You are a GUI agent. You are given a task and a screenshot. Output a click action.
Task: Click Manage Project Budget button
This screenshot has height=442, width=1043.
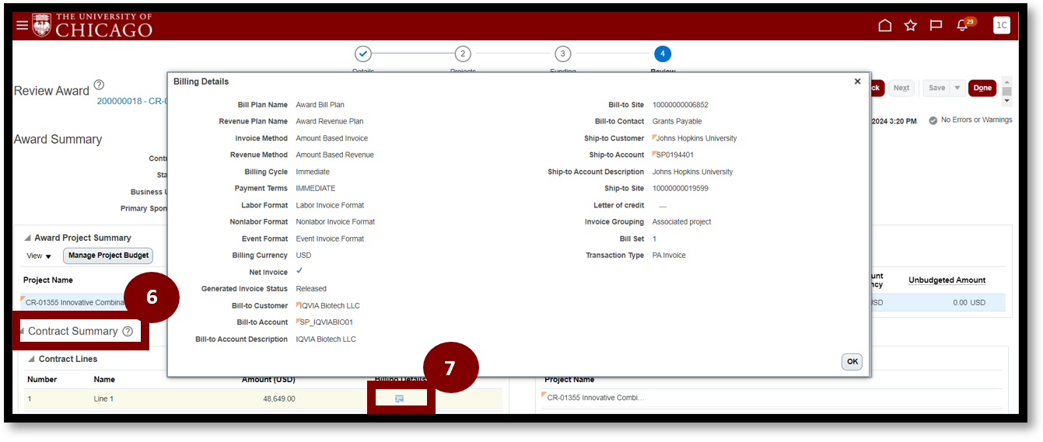point(108,256)
